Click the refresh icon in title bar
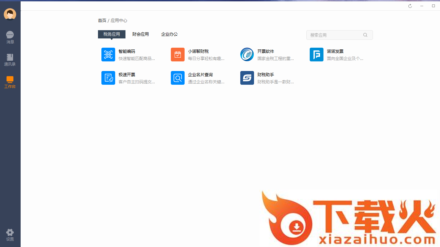440x247 pixels. (410, 6)
